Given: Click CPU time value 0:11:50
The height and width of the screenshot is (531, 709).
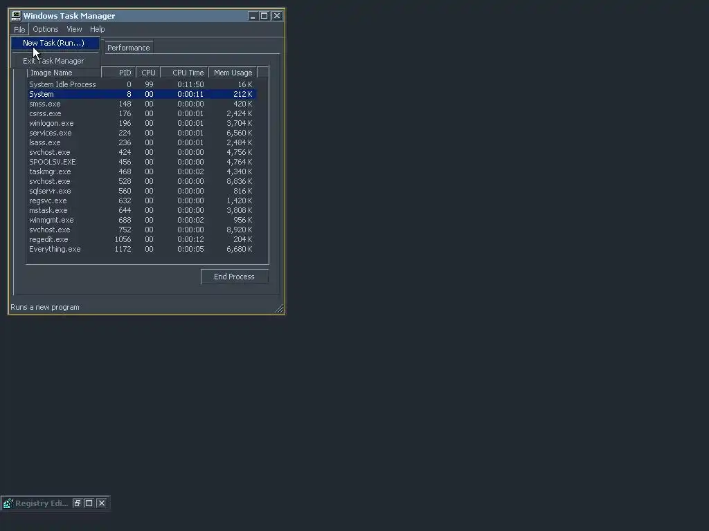Looking at the screenshot, I should pos(190,84).
